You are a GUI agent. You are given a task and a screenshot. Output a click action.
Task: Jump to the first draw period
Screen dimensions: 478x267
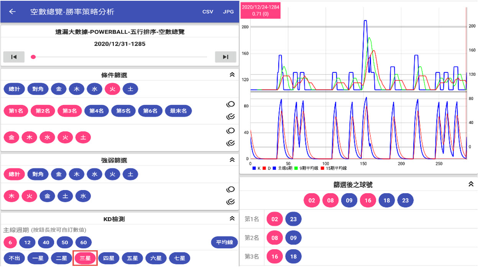pos(14,57)
